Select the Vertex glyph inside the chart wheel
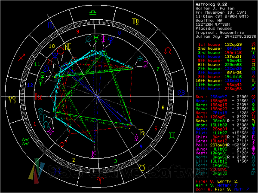The width and height of the screenshot is (258, 193). click(x=140, y=58)
